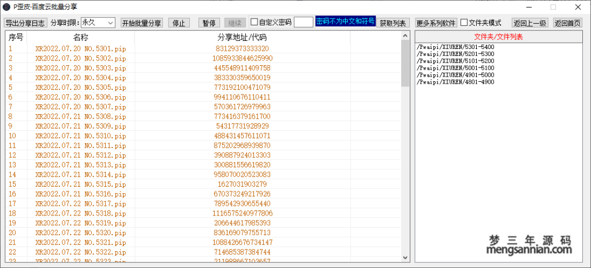
Task: Click share code 836169079755713
Action: pyautogui.click(x=242, y=233)
